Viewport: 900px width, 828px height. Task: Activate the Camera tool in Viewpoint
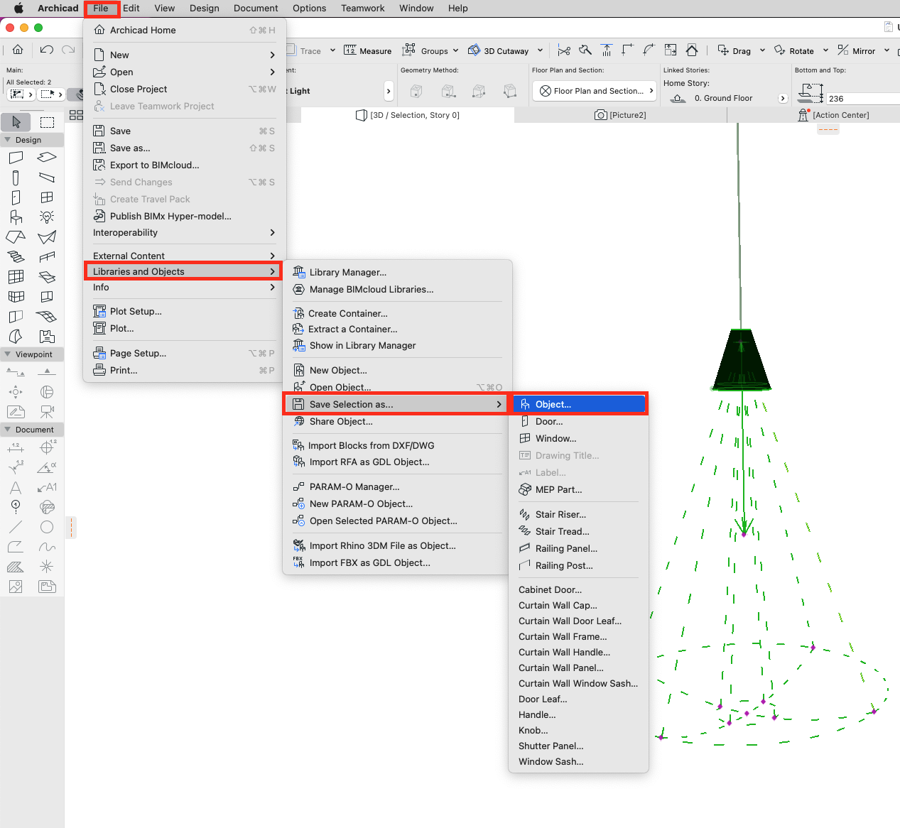(47, 411)
